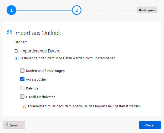
Task: Click the solid progress line between steps
Action: [44, 10]
